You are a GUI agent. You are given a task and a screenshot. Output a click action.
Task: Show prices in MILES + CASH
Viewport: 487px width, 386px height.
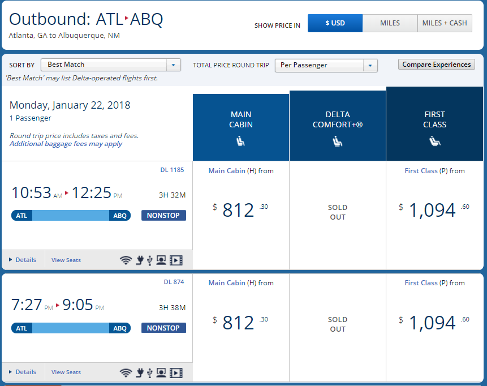445,23
